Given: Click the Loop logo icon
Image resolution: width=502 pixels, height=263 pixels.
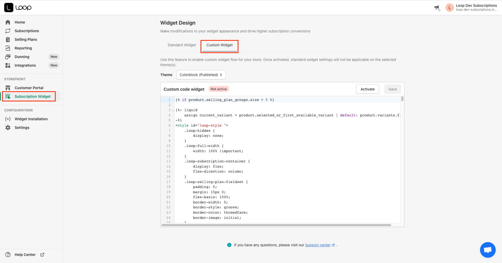Looking at the screenshot, I should pyautogui.click(x=8, y=8).
